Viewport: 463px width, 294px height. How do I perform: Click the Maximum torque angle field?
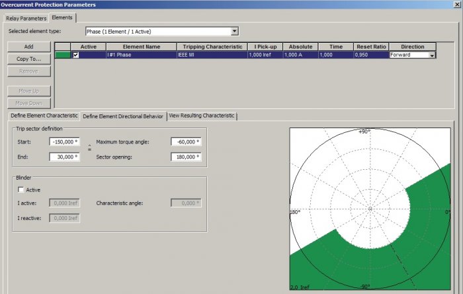click(x=186, y=142)
